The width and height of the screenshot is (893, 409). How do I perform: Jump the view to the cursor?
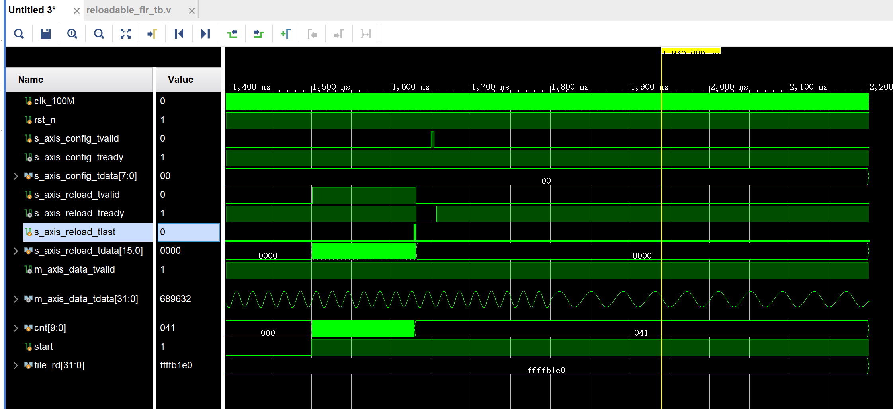[152, 34]
